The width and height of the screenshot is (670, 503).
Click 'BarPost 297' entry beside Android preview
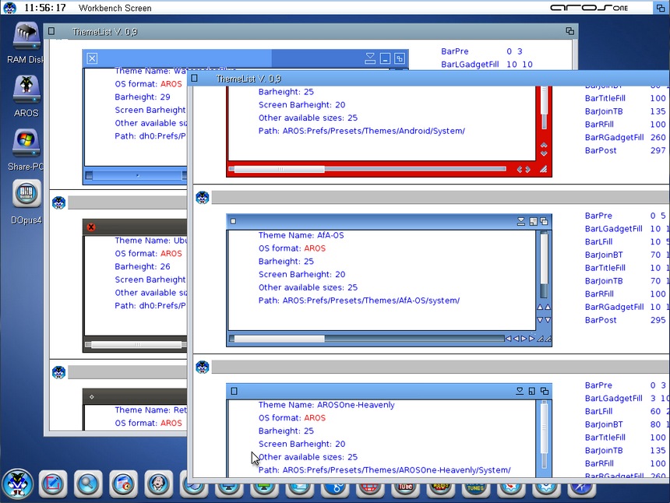pyautogui.click(x=625, y=150)
